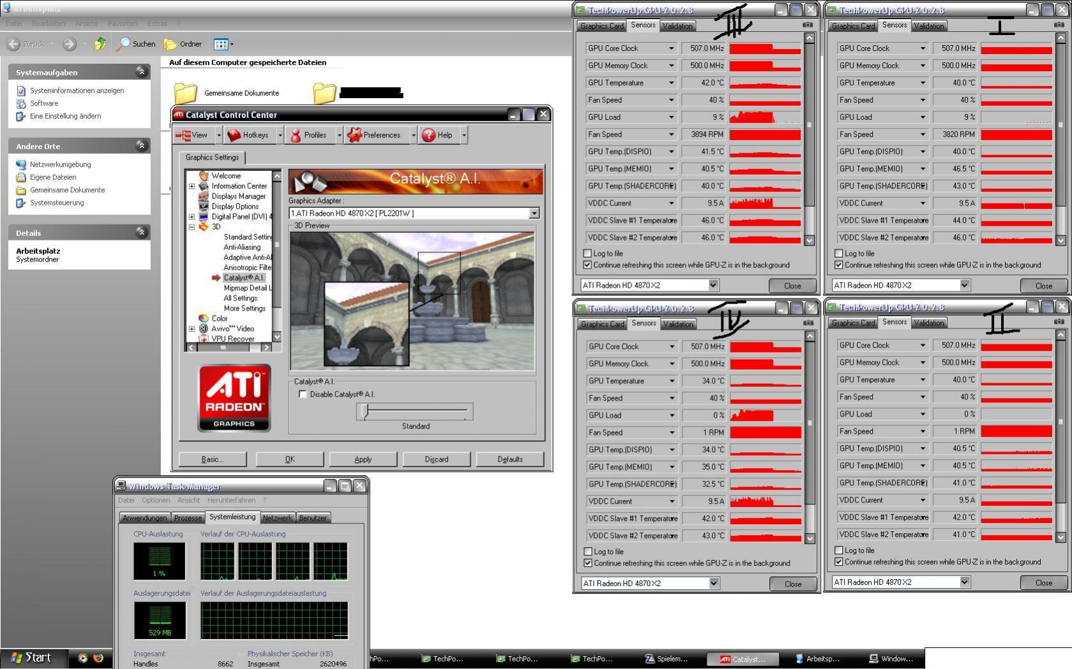1072x669 pixels.
Task: Expand the Avivo Video tree node
Action: (x=192, y=329)
